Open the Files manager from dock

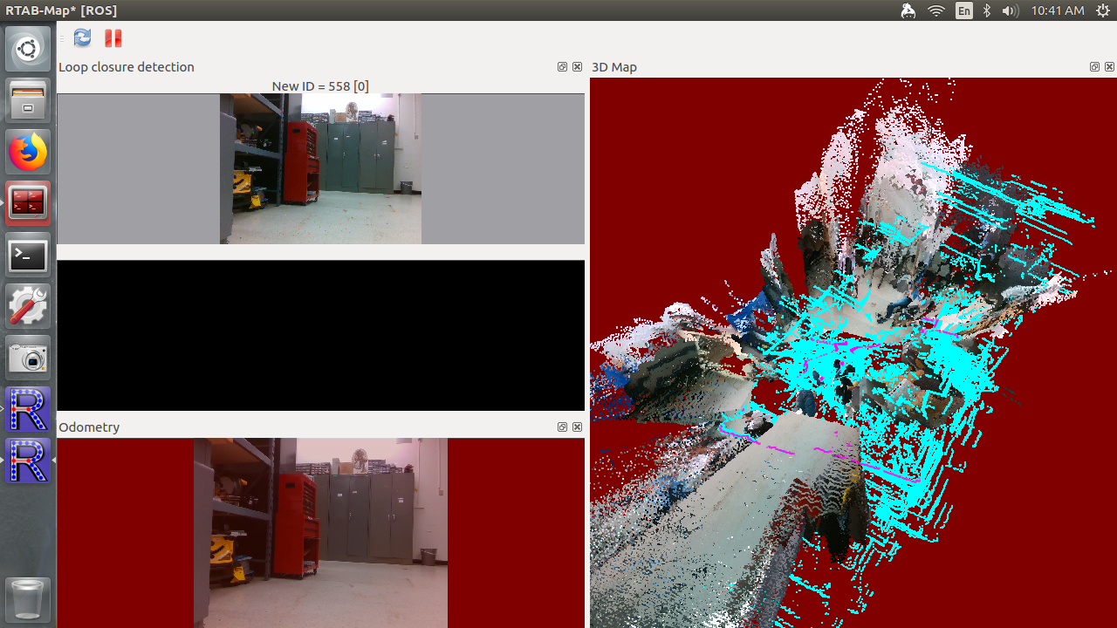point(28,100)
